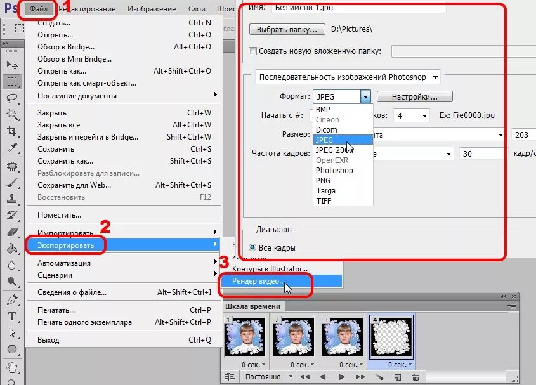Screen dimensions: 536x385
Task: Convert to video timeline icon
Action: (x=230, y=377)
